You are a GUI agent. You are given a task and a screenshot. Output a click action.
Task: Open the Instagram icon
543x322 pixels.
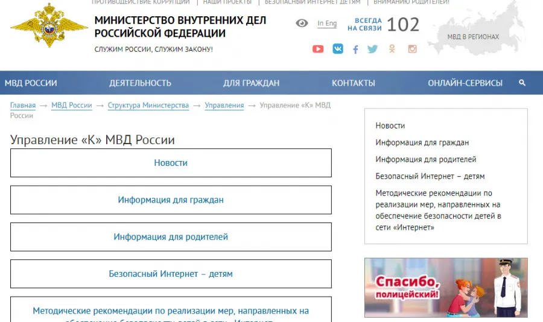click(412, 49)
